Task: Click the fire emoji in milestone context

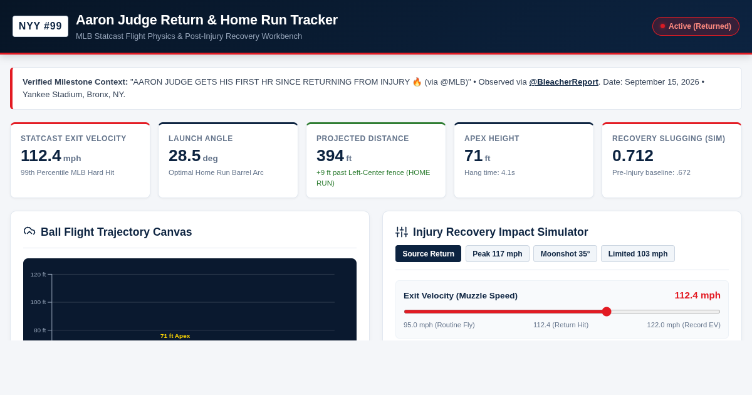Action: point(417,82)
